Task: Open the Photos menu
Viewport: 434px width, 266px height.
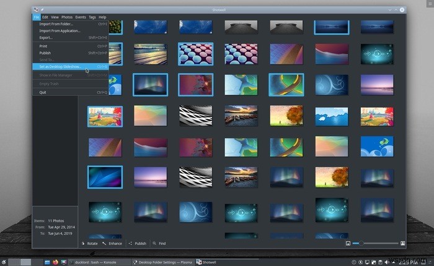Action: 67,17
